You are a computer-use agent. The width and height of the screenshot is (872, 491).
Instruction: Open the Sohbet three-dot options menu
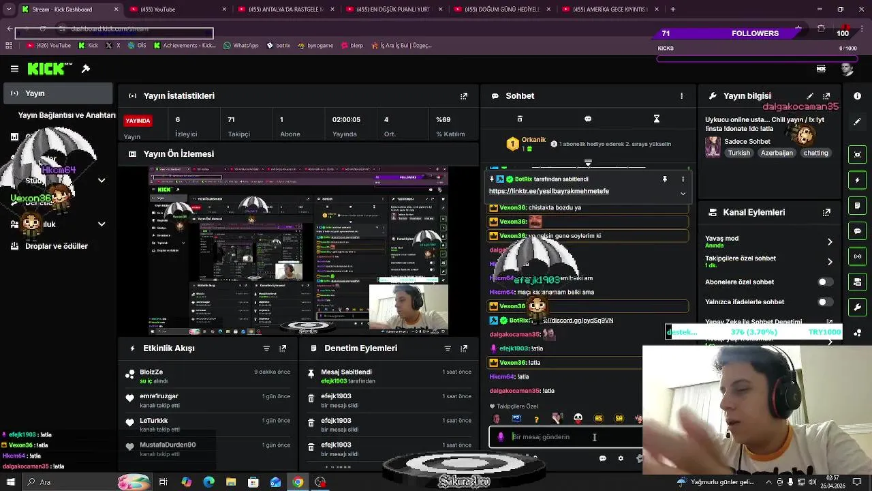coord(681,96)
